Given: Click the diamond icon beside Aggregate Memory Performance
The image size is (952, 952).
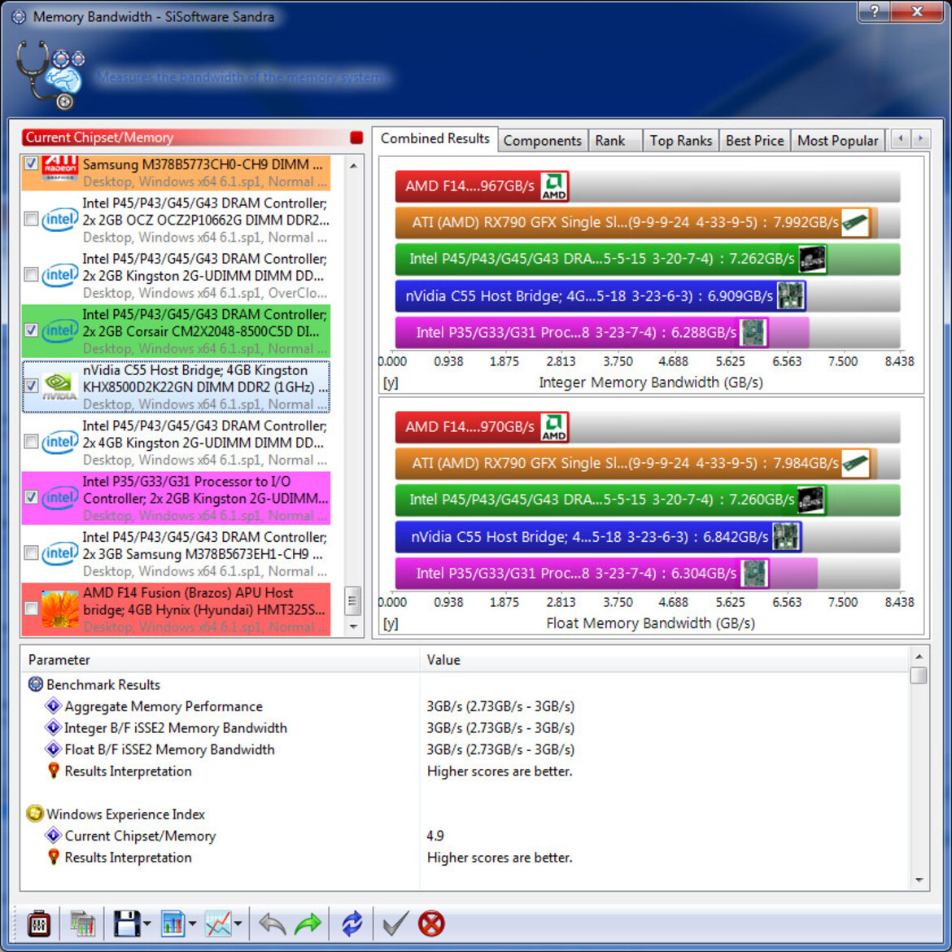Looking at the screenshot, I should point(54,705).
